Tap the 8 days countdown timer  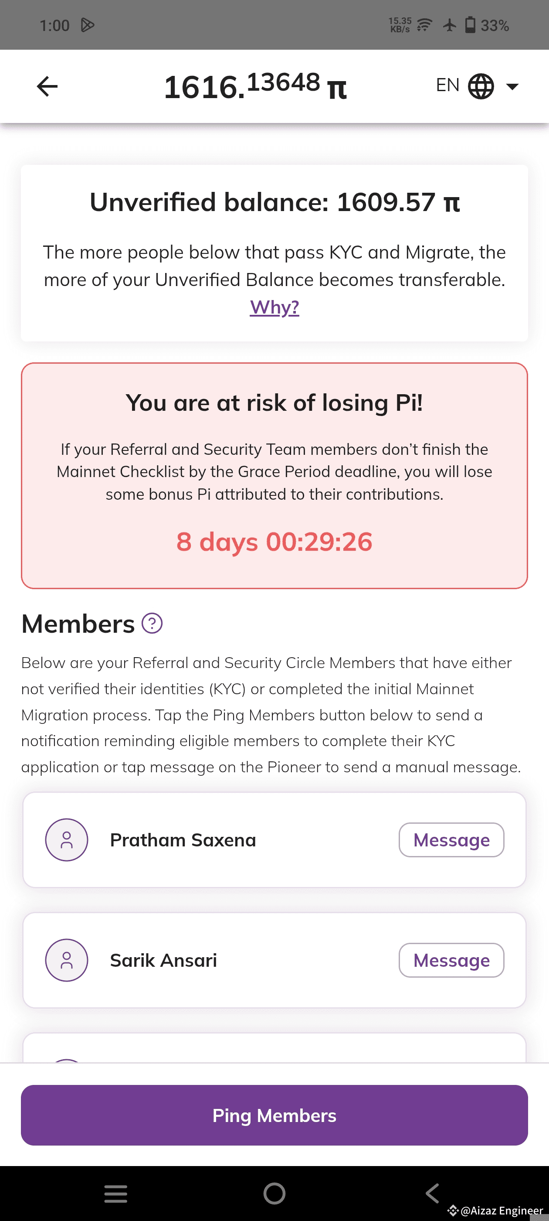click(274, 541)
